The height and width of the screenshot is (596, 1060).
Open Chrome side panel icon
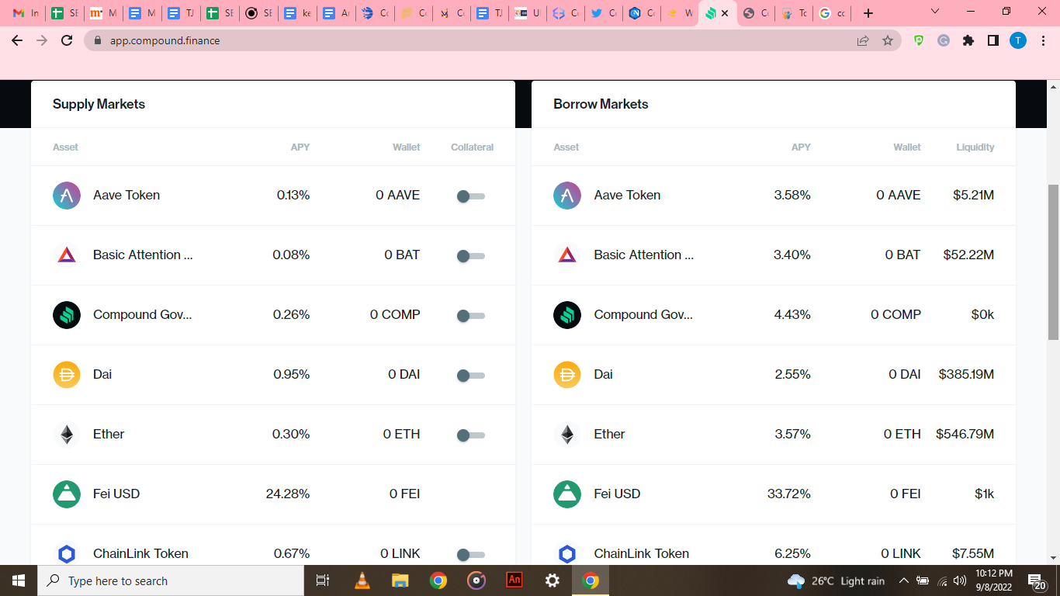pyautogui.click(x=993, y=40)
